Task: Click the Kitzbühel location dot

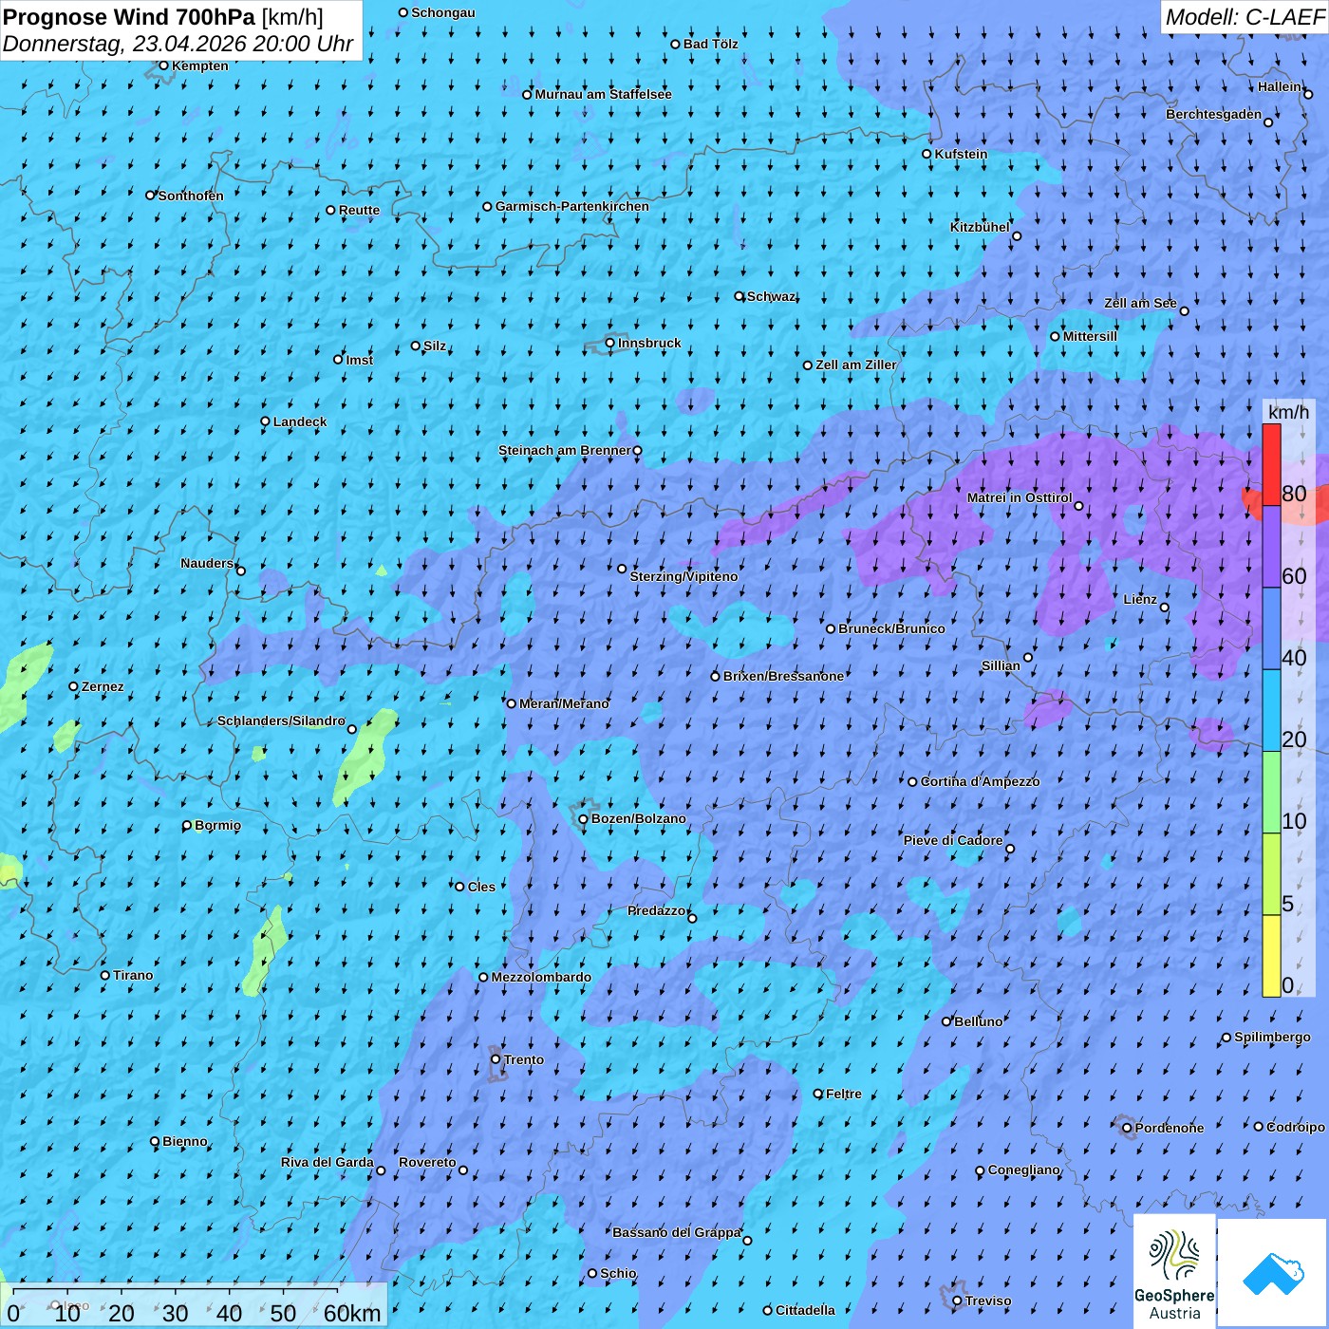Action: [1017, 236]
